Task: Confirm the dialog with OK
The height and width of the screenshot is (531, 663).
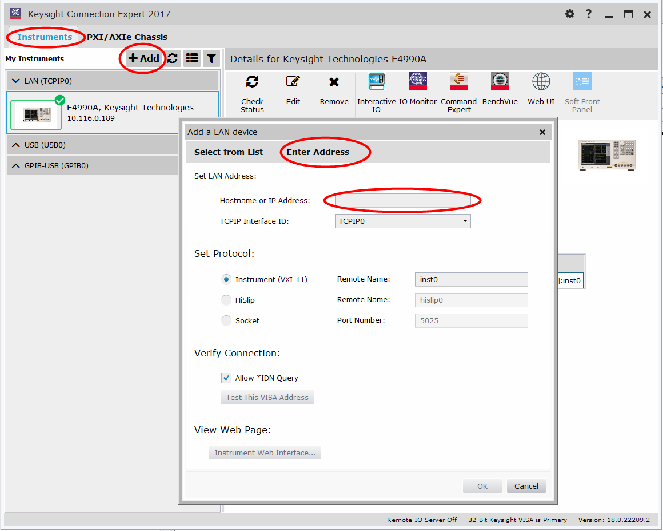Action: coord(482,486)
